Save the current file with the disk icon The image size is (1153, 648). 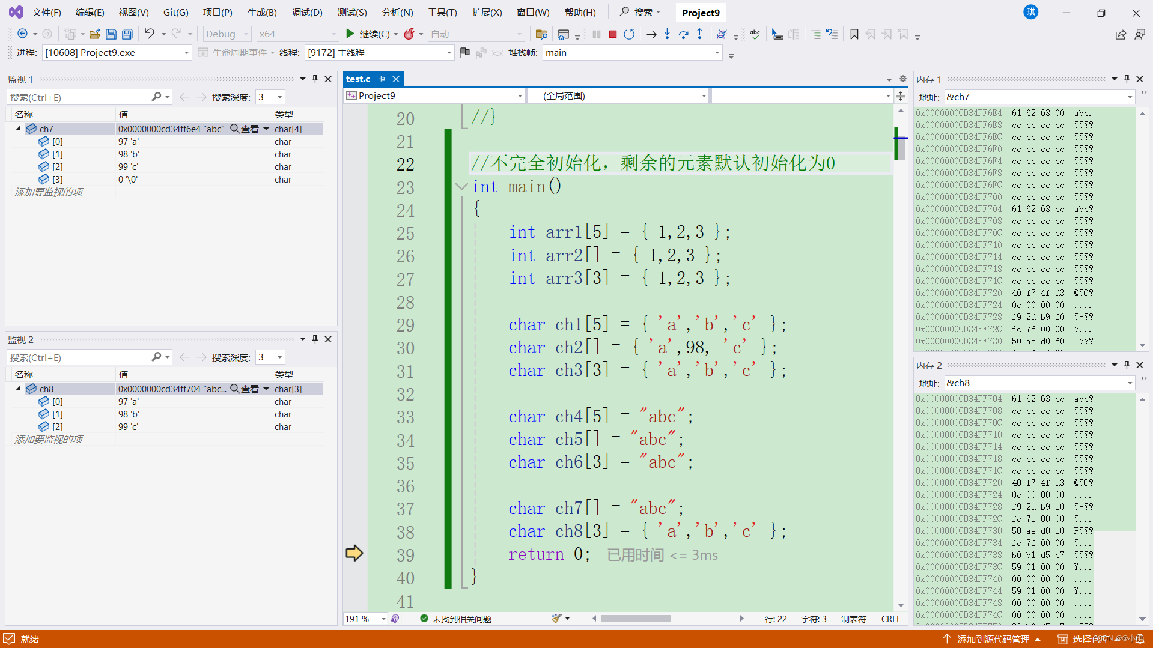pos(111,34)
